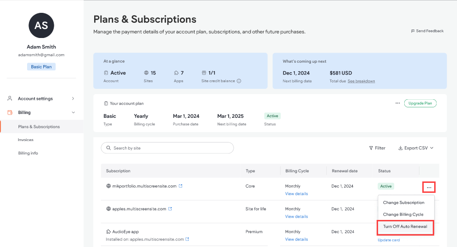Click the Search by site field
The image size is (457, 247).
tap(167, 148)
